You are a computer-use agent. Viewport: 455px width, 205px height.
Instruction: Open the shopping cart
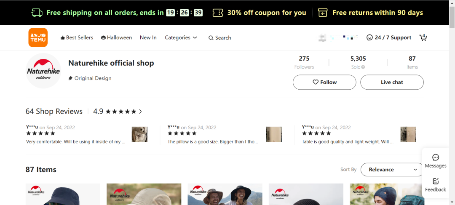[x=423, y=37]
